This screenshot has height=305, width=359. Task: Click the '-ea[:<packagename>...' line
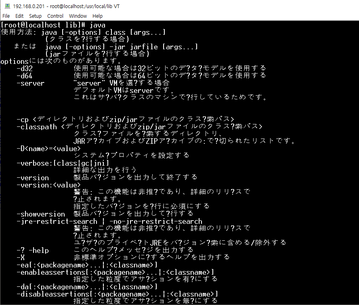point(87,265)
